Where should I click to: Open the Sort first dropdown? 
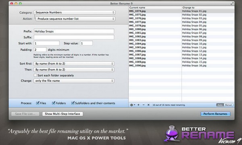74,63
